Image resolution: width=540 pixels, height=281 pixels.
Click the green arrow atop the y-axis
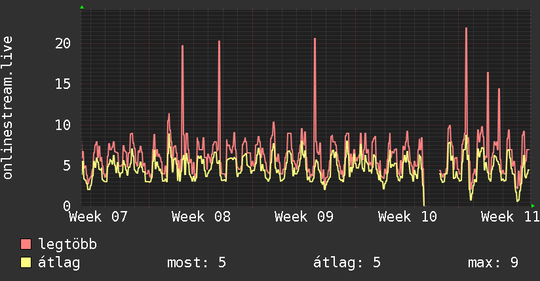(82, 7)
